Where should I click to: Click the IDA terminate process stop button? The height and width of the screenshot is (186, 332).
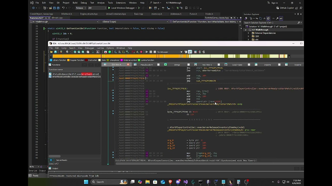155,52
